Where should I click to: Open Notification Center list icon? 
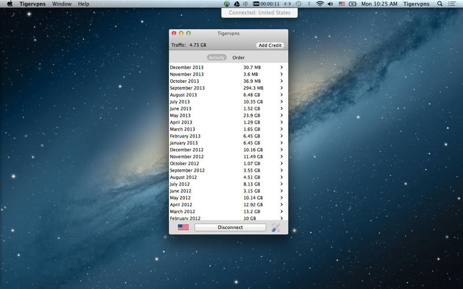(451, 4)
